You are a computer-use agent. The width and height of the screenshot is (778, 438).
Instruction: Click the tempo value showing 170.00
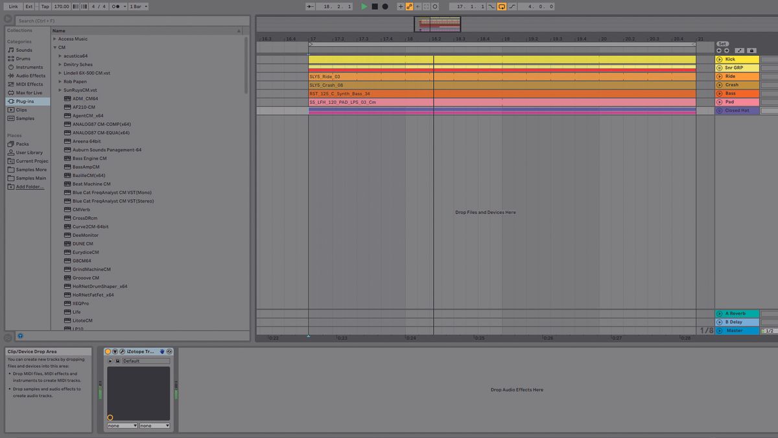(x=62, y=6)
